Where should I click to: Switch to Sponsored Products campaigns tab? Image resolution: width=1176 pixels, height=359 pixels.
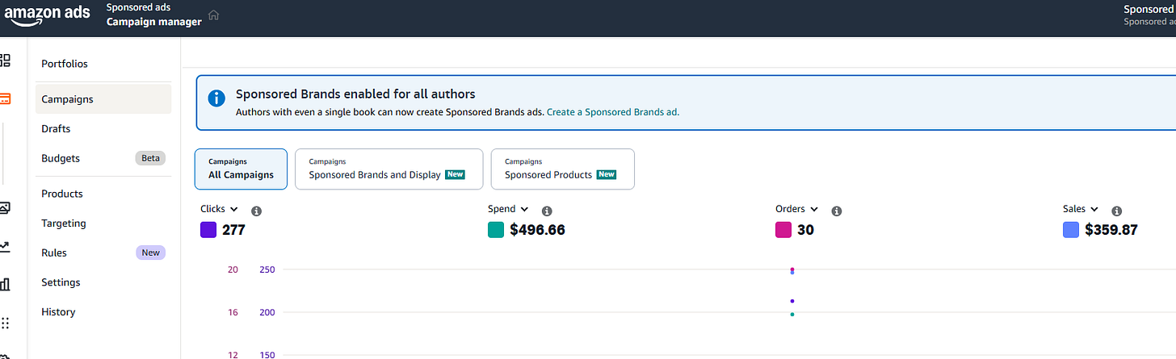562,169
